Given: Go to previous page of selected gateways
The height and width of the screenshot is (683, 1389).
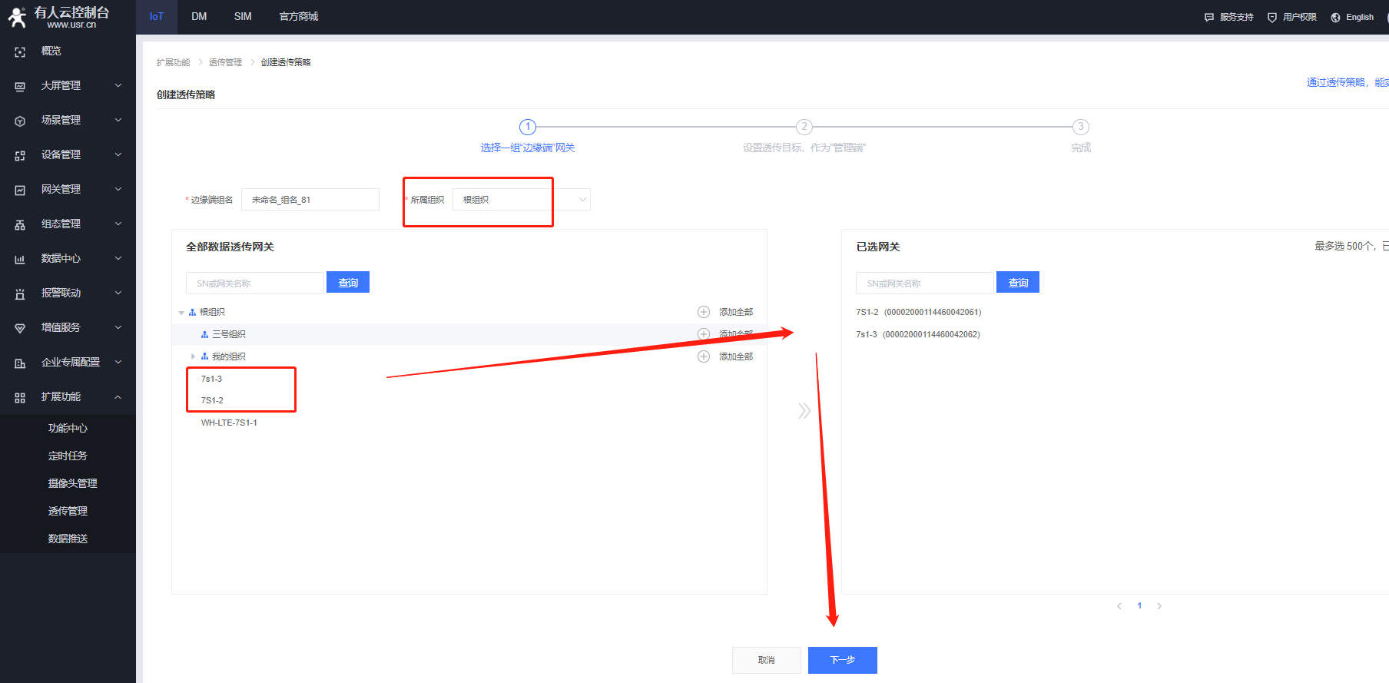Looking at the screenshot, I should (1119, 606).
